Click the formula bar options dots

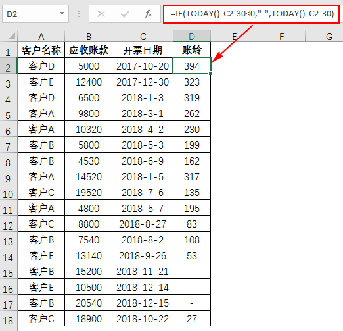[x=79, y=14]
